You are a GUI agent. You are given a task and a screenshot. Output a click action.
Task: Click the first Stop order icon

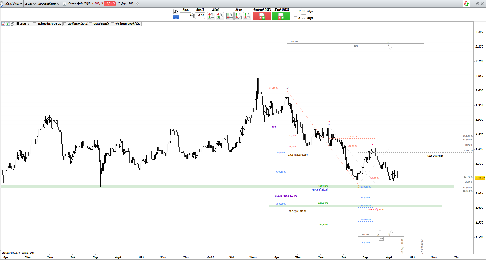pyautogui.click(x=229, y=16)
